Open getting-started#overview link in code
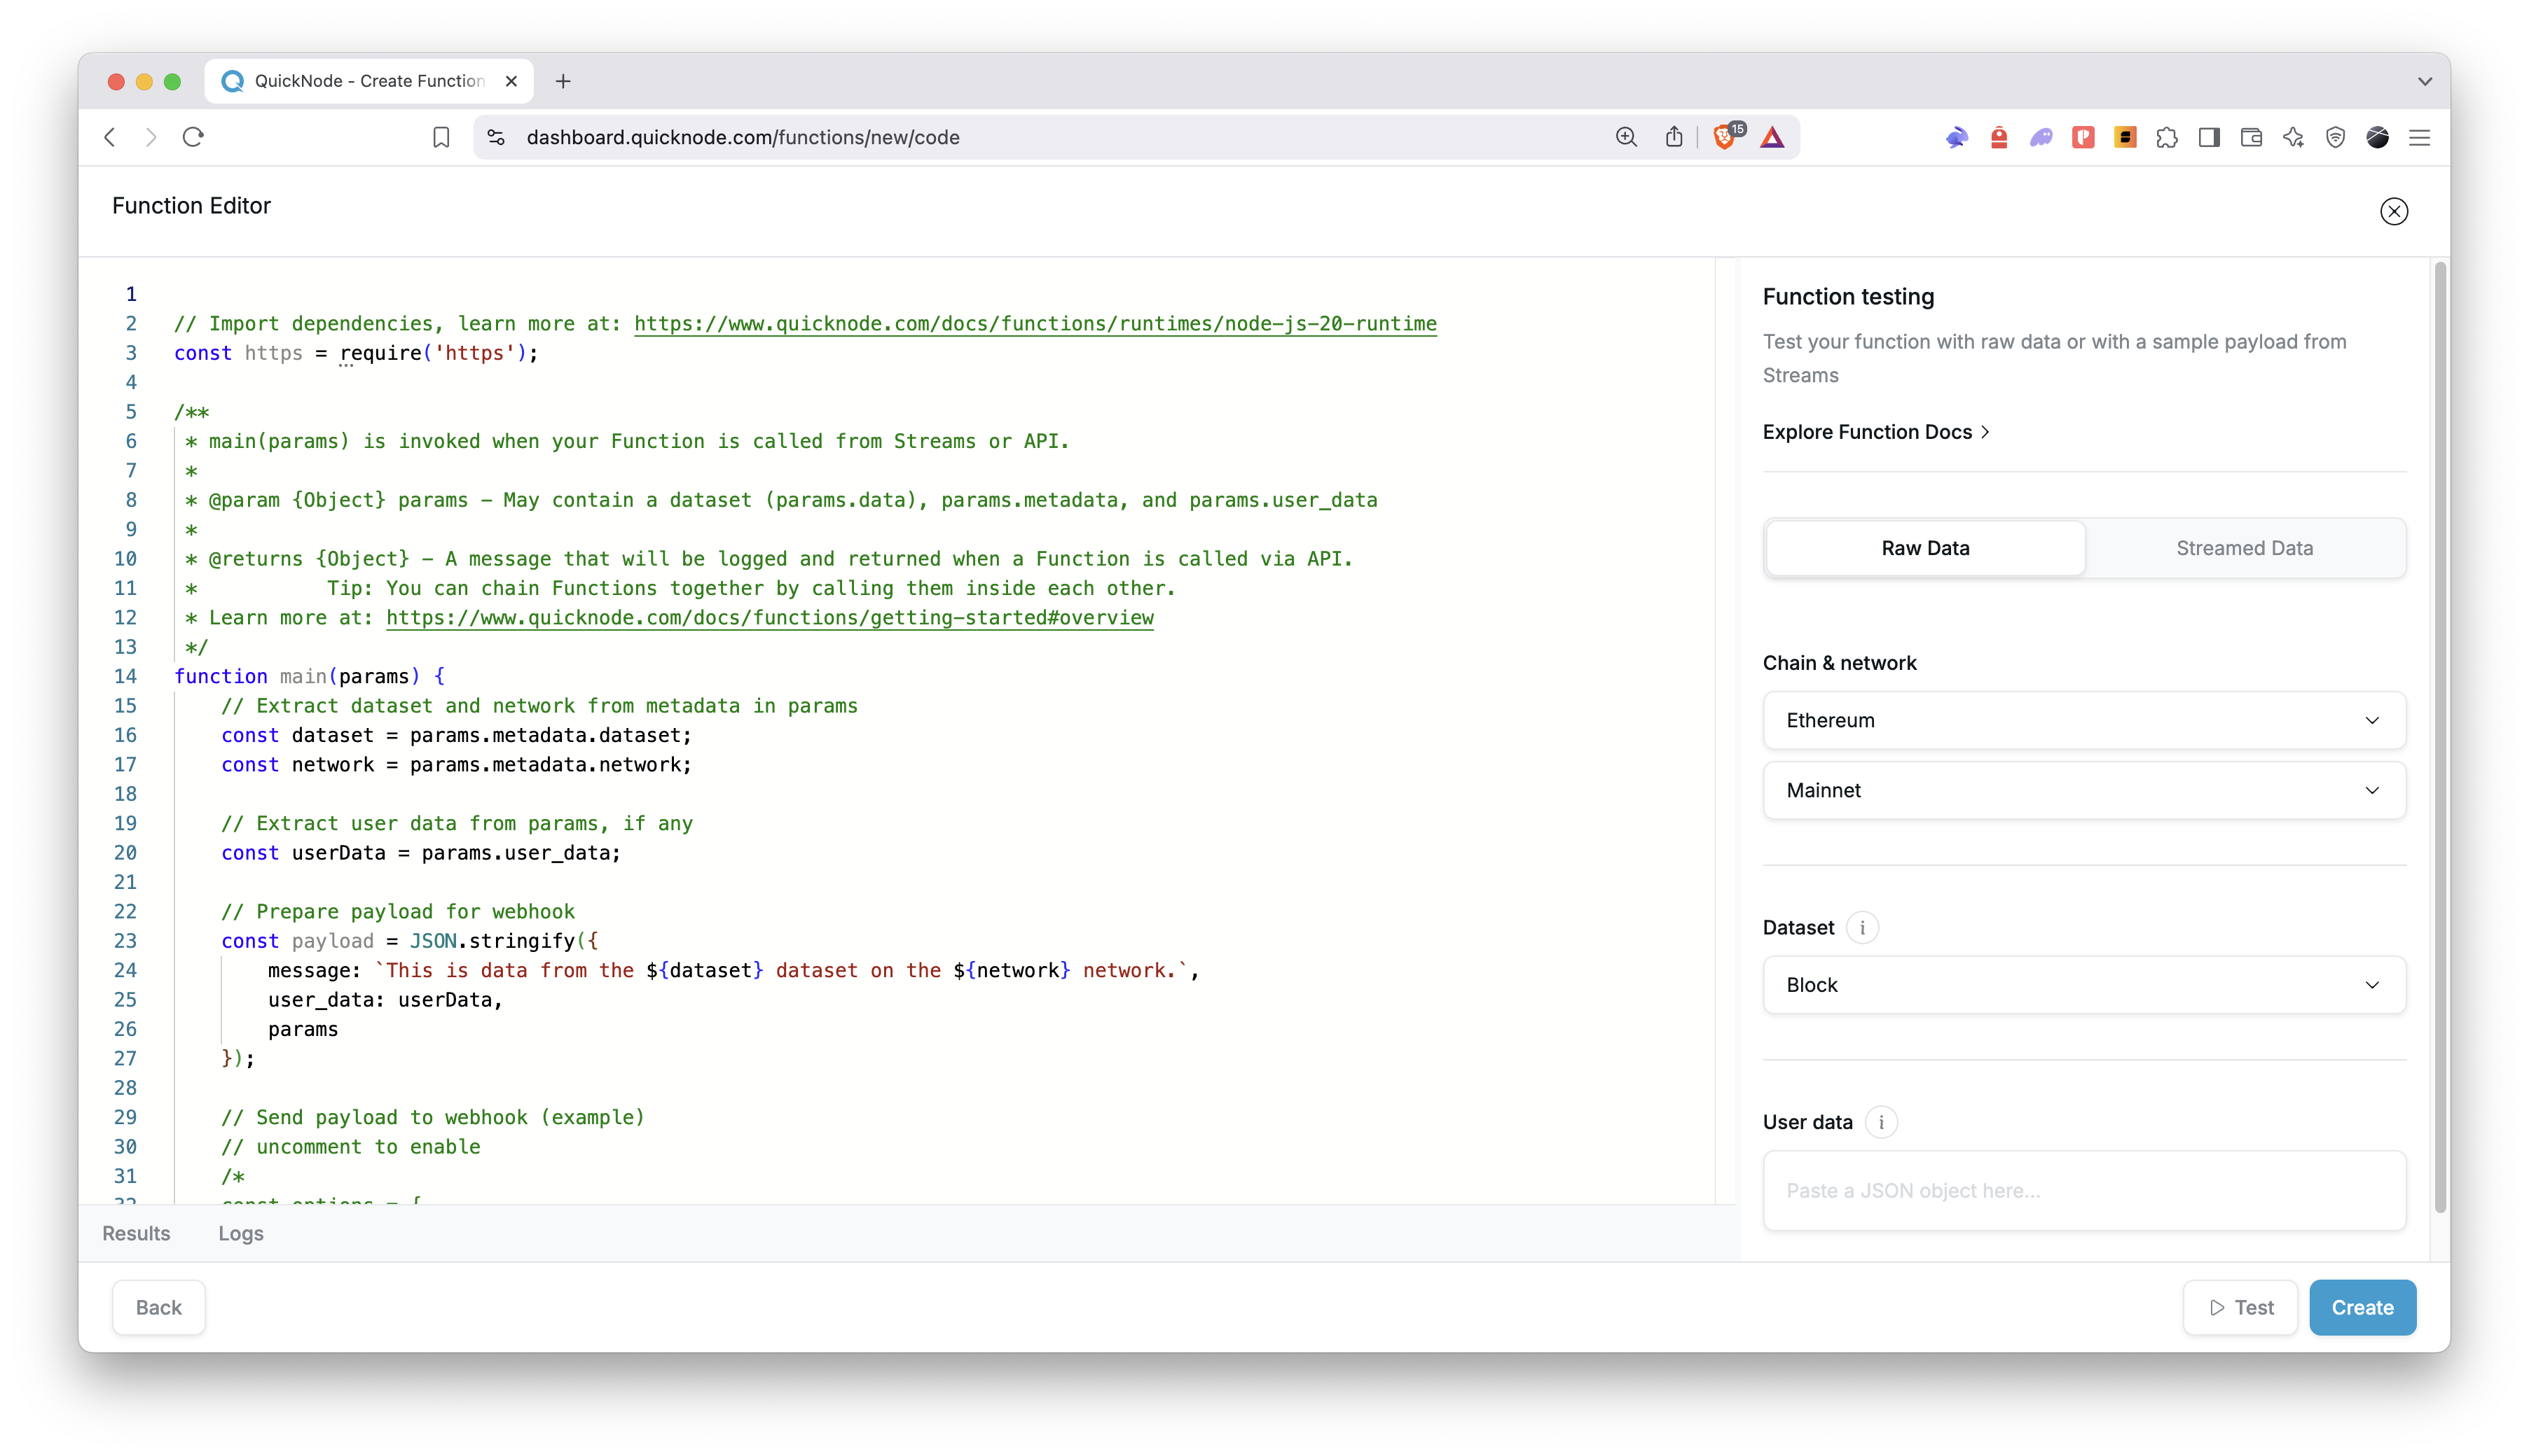This screenshot has height=1456, width=2529. (x=770, y=617)
